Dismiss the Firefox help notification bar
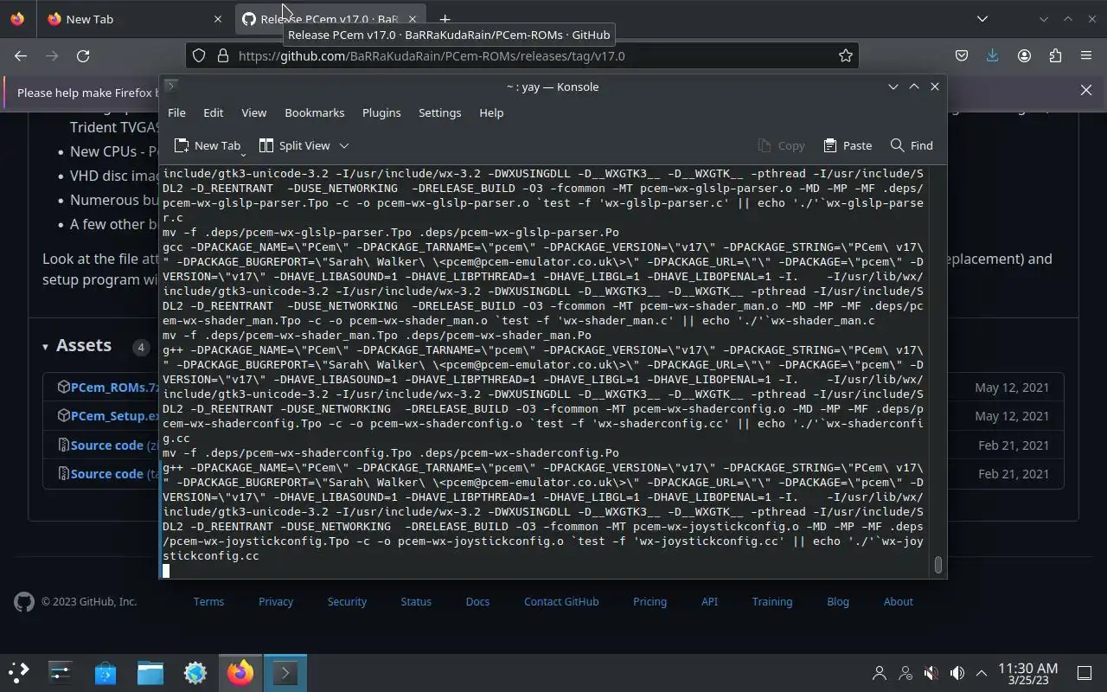This screenshot has width=1107, height=692. 1086,90
